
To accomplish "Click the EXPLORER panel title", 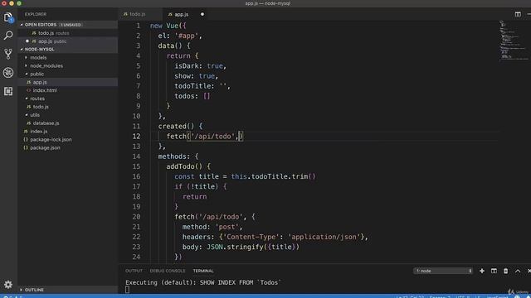I will click(36, 14).
